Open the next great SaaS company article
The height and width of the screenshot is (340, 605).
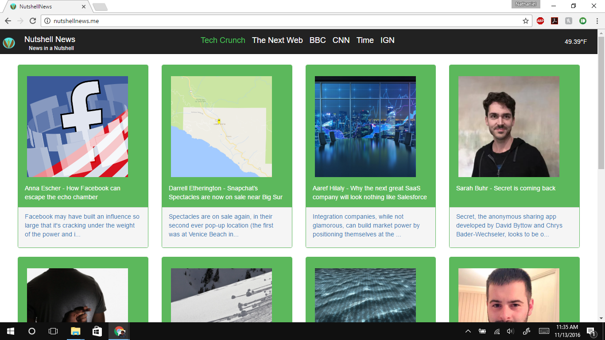tap(370, 193)
